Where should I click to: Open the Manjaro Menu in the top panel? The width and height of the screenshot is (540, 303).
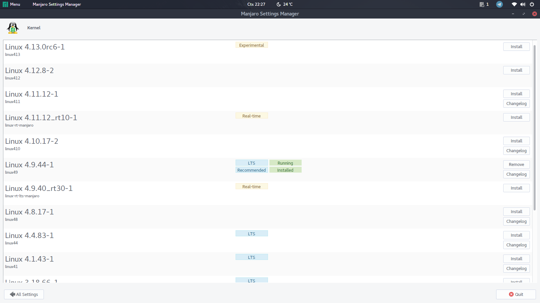[x=11, y=4]
